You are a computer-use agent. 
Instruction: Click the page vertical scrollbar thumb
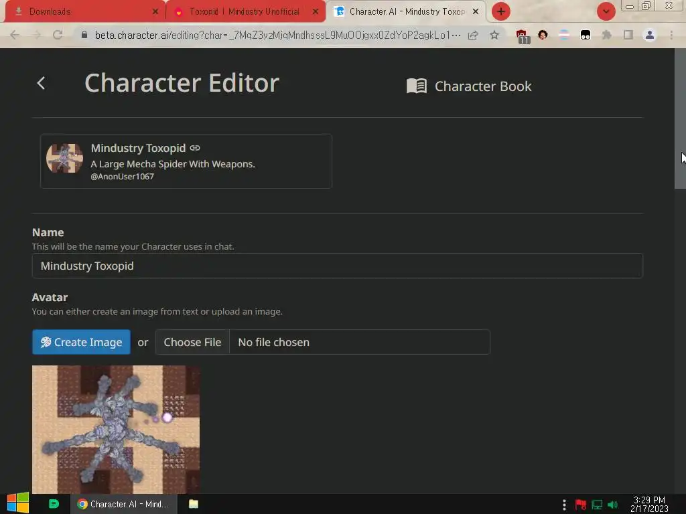(x=680, y=119)
